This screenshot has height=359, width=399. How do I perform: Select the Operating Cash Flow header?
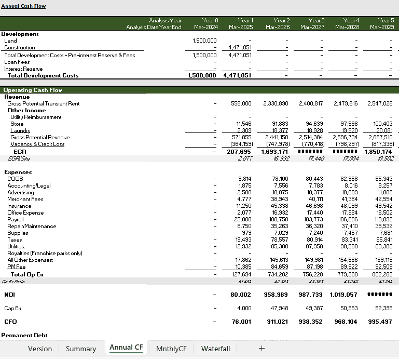[33, 90]
